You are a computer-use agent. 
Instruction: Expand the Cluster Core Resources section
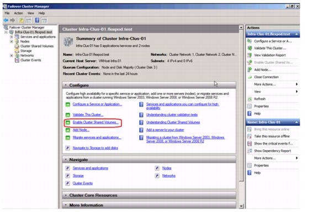66,195
